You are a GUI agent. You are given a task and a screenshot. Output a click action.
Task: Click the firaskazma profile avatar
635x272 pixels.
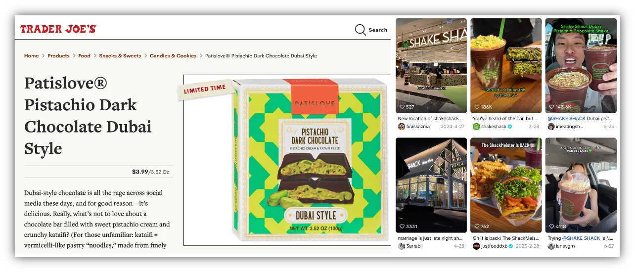click(401, 127)
